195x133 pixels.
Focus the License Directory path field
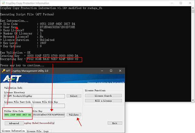coord(34,96)
